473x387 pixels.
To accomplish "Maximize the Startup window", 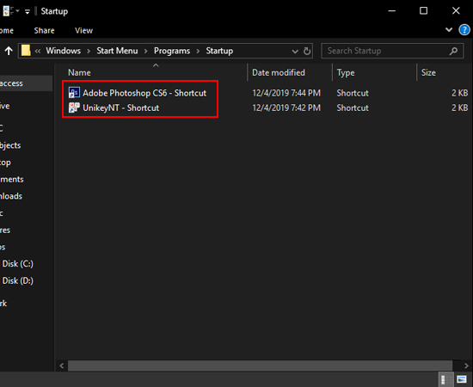I will click(x=423, y=11).
